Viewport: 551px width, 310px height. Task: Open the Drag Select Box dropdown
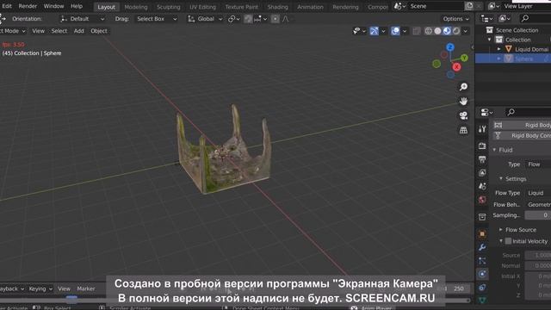pos(157,19)
